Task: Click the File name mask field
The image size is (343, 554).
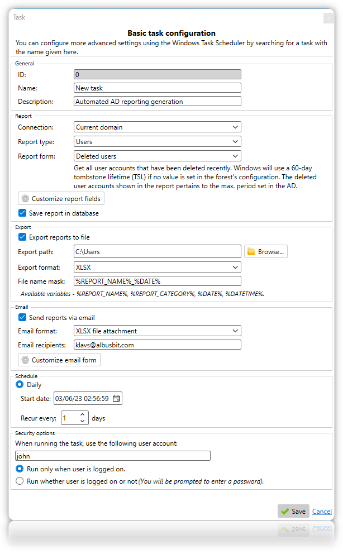Action: tap(158, 281)
